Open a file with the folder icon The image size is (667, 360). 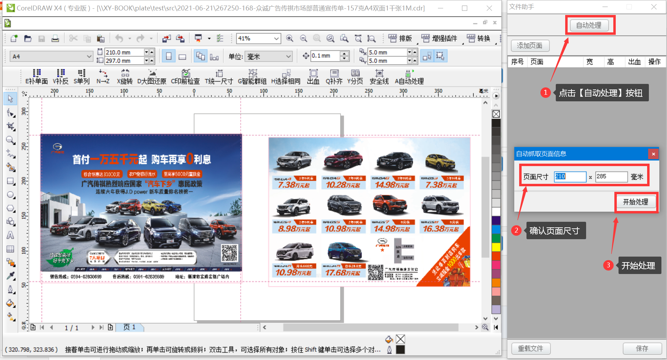point(28,38)
